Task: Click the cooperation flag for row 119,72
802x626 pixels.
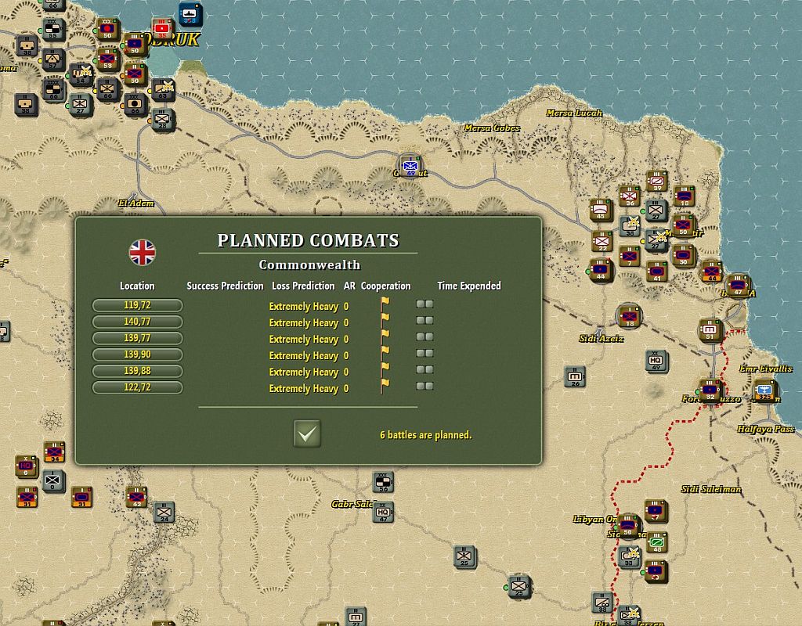Action: click(385, 304)
